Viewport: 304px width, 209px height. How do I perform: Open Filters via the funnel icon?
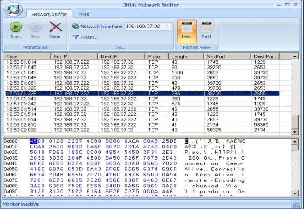(x=76, y=37)
